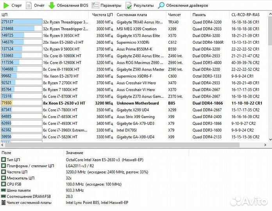Click value Intel Lynx Point B85, Intel Haswell-EP
The width and height of the screenshot is (272, 211).
pyautogui.click(x=97, y=202)
